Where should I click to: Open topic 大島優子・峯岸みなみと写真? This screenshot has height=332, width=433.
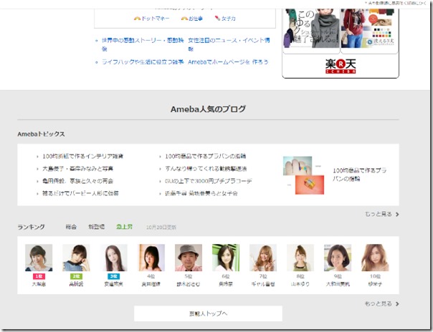77,169
